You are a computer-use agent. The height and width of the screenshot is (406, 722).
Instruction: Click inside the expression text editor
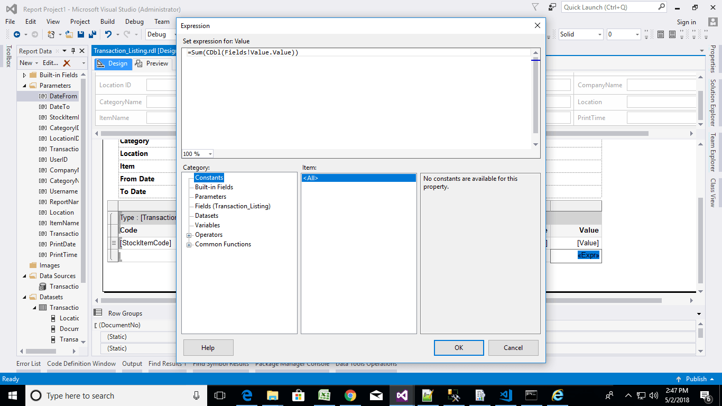coord(357,98)
